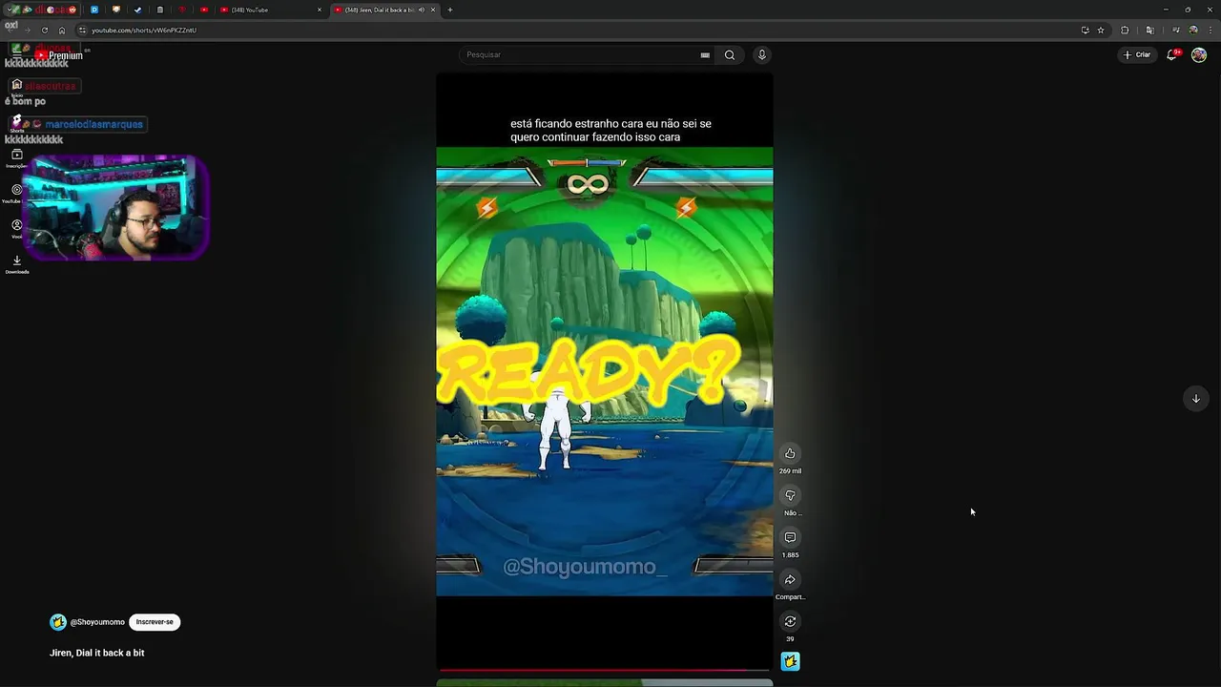Open the comments panel showing 1.885
Viewport: 1221px width, 687px height.
(790, 537)
